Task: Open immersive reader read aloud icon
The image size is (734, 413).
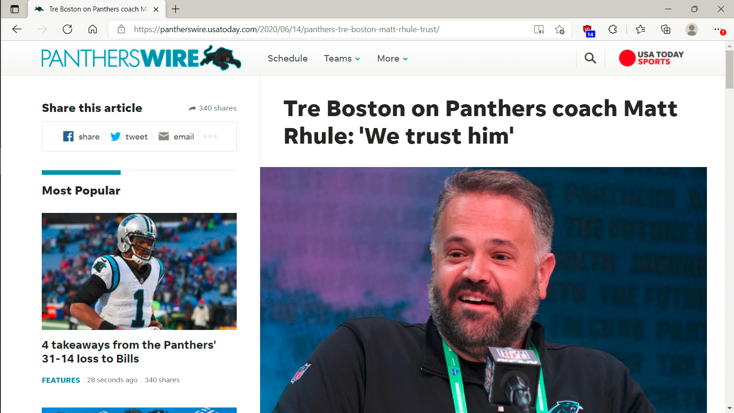Action: pos(539,29)
